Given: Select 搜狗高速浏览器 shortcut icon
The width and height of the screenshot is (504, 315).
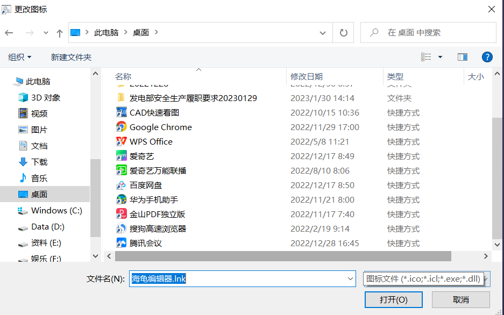Looking at the screenshot, I should tap(121, 228).
